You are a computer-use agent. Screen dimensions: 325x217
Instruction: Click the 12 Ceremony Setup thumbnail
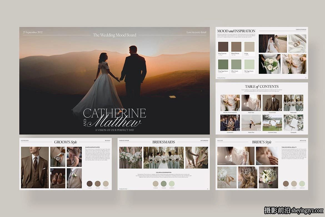pos(272,123)
